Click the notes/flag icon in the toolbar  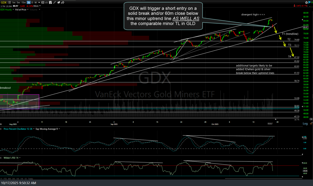point(58,3)
